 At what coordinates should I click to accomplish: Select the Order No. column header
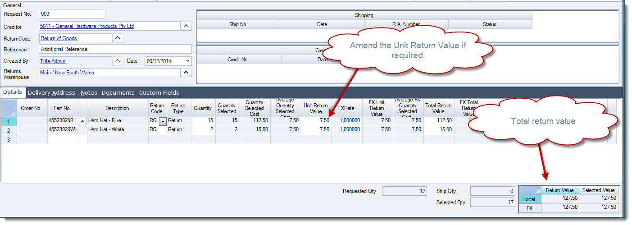(x=32, y=108)
